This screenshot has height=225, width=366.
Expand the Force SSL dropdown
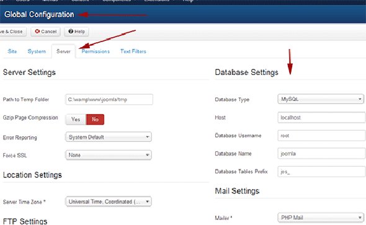click(x=109, y=155)
